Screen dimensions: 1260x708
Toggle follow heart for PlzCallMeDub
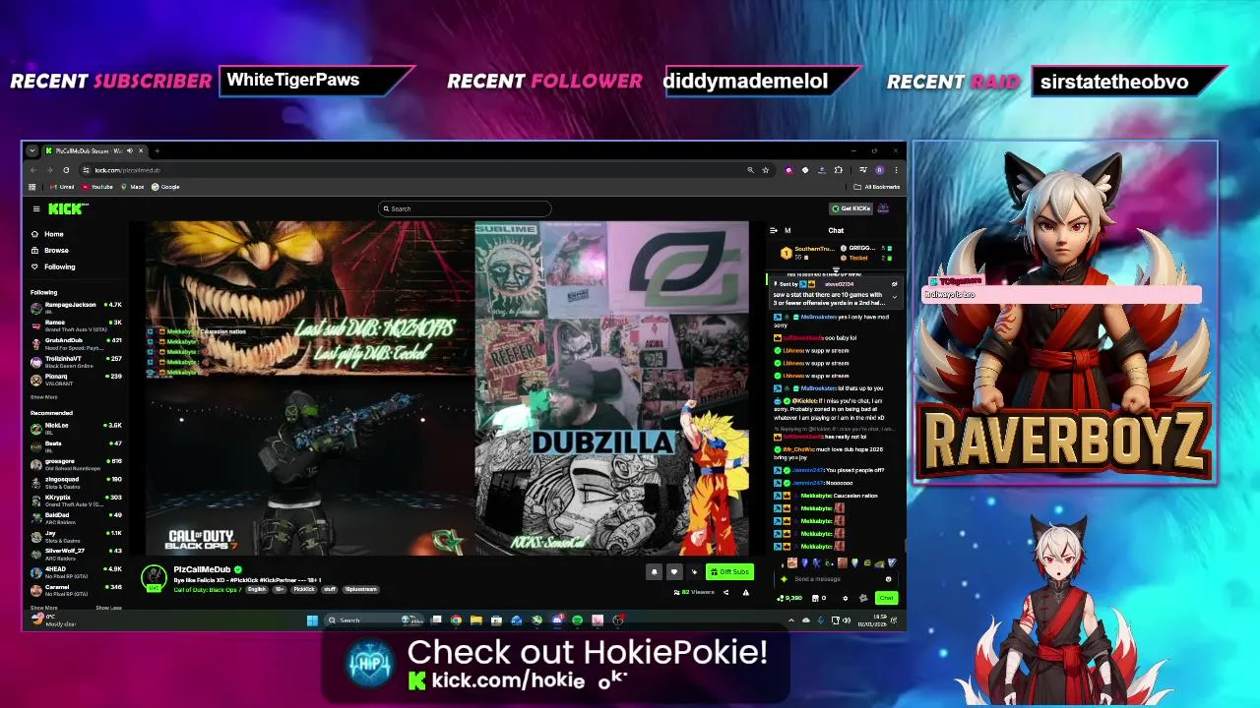(674, 571)
